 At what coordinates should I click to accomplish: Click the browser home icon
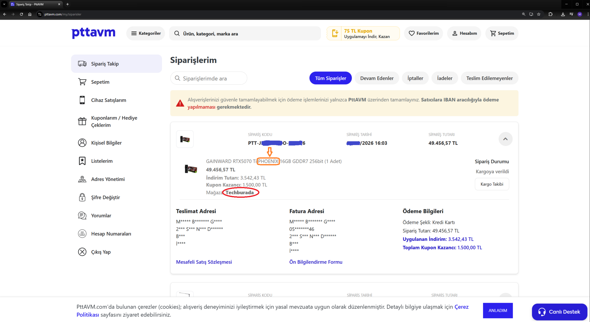point(30,14)
